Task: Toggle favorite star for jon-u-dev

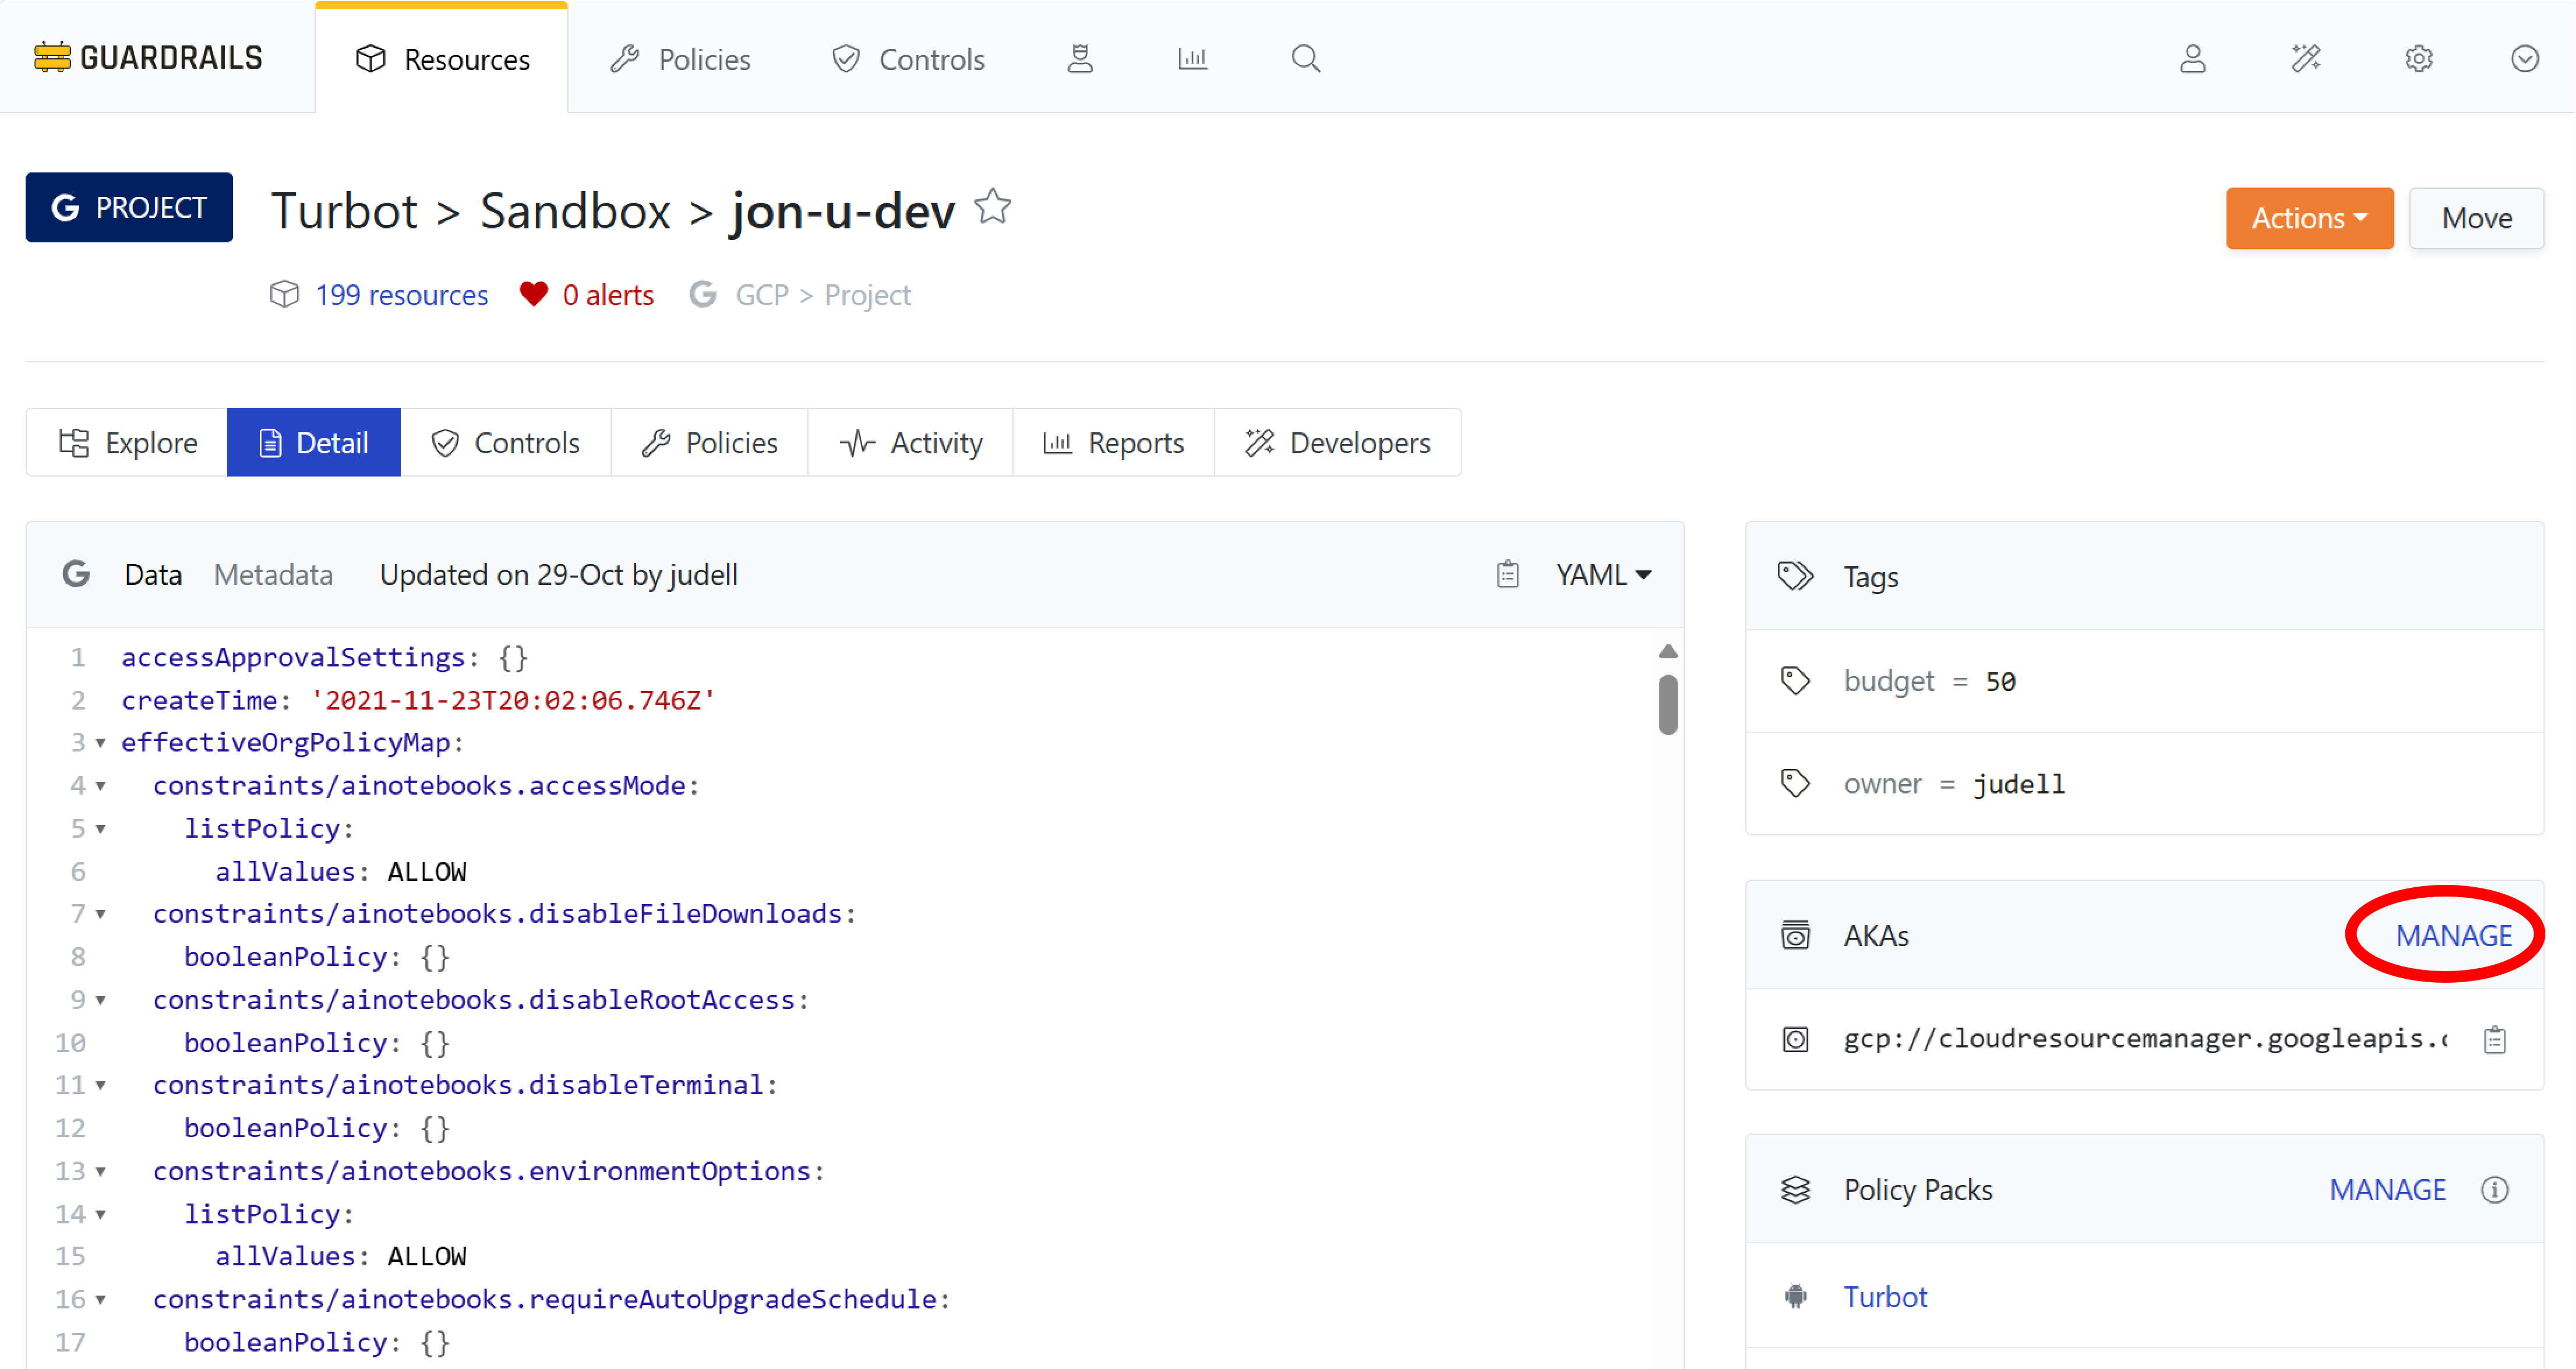Action: click(x=993, y=208)
